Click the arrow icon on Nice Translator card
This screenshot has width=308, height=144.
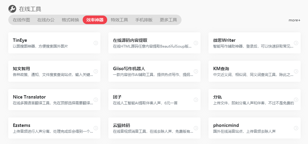click(96, 100)
